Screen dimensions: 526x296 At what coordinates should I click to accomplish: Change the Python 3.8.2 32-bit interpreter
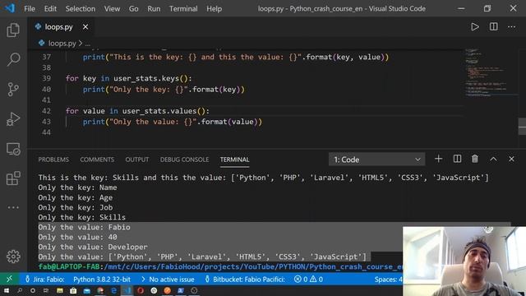click(102, 279)
